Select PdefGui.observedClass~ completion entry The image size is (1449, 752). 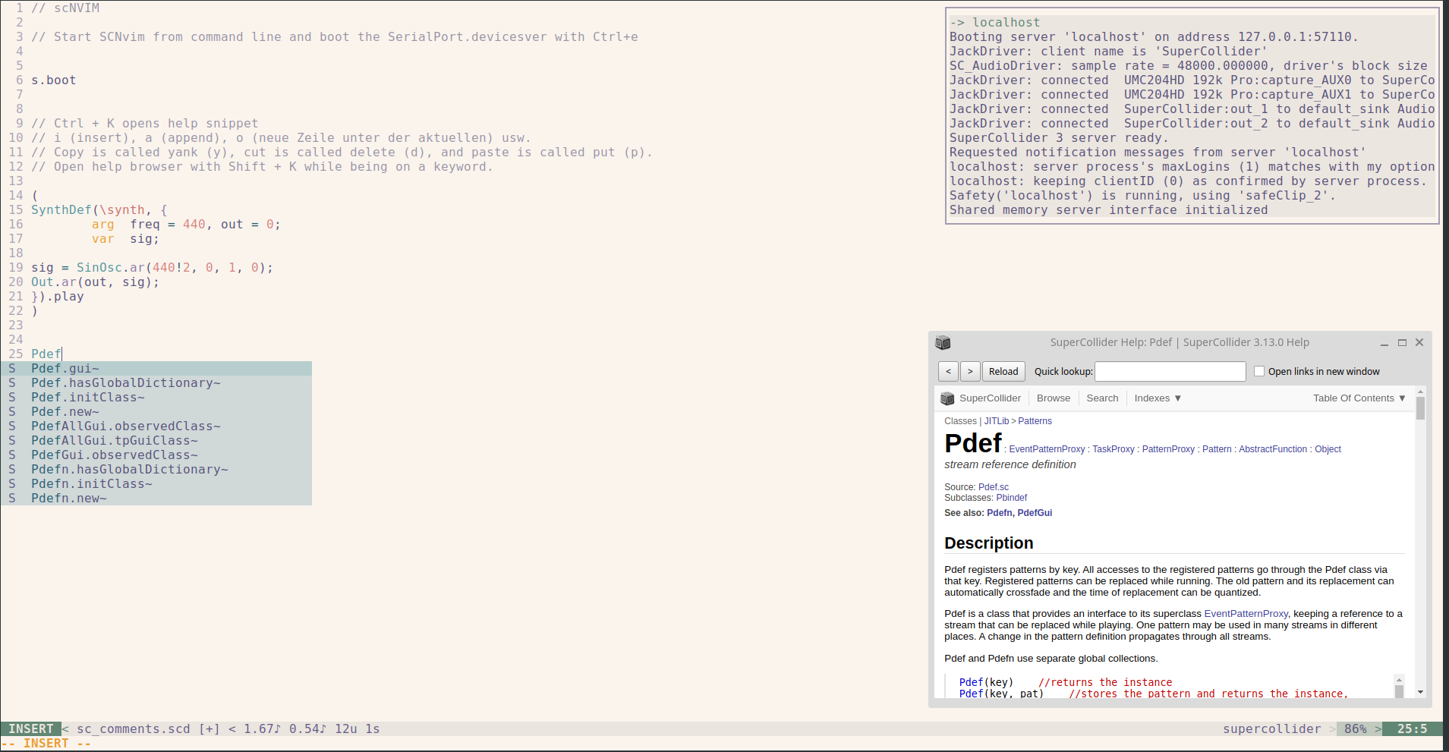(x=156, y=455)
